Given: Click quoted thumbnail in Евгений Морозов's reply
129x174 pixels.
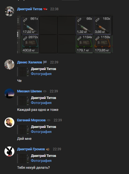Looking at the screenshot, I should [24, 130].
